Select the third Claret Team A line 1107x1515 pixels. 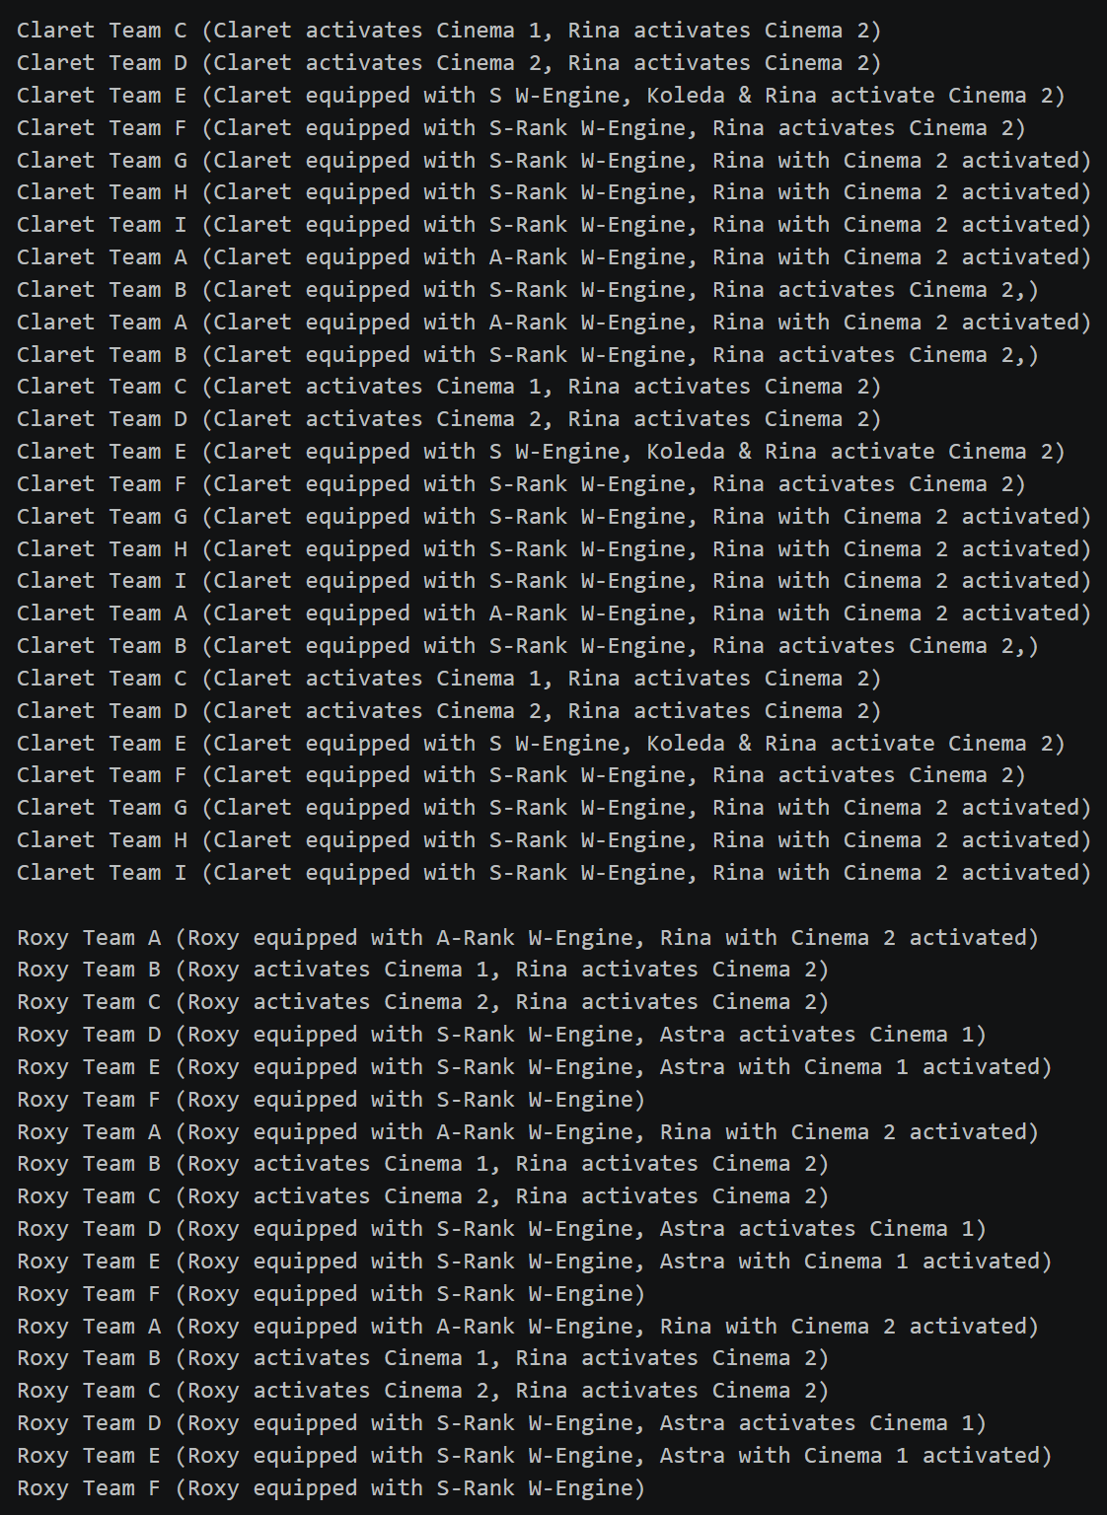pyautogui.click(x=554, y=613)
